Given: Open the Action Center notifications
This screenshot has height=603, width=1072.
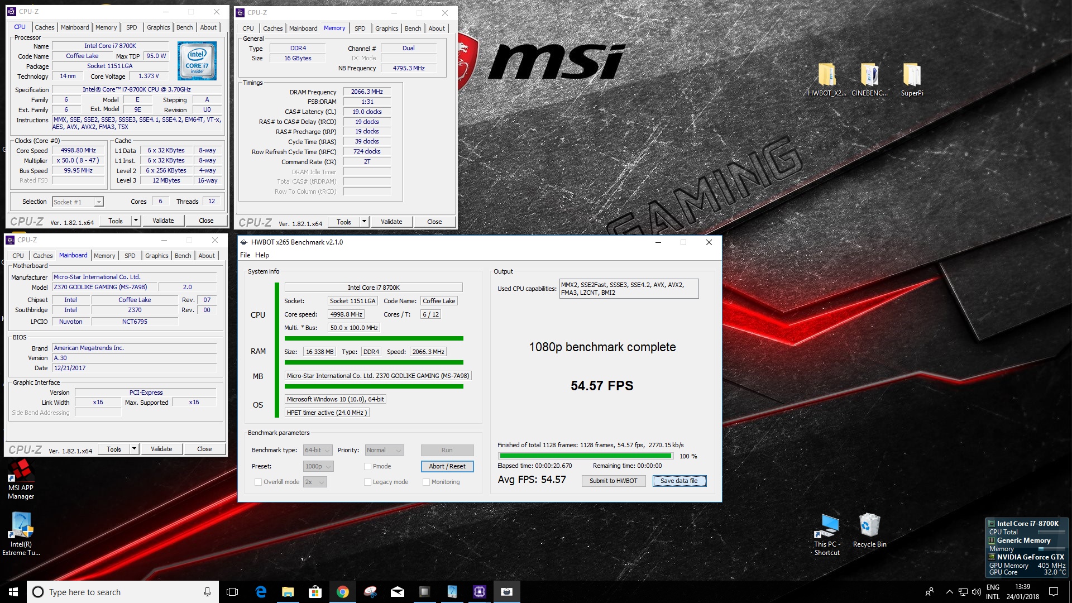Looking at the screenshot, I should 1054,592.
